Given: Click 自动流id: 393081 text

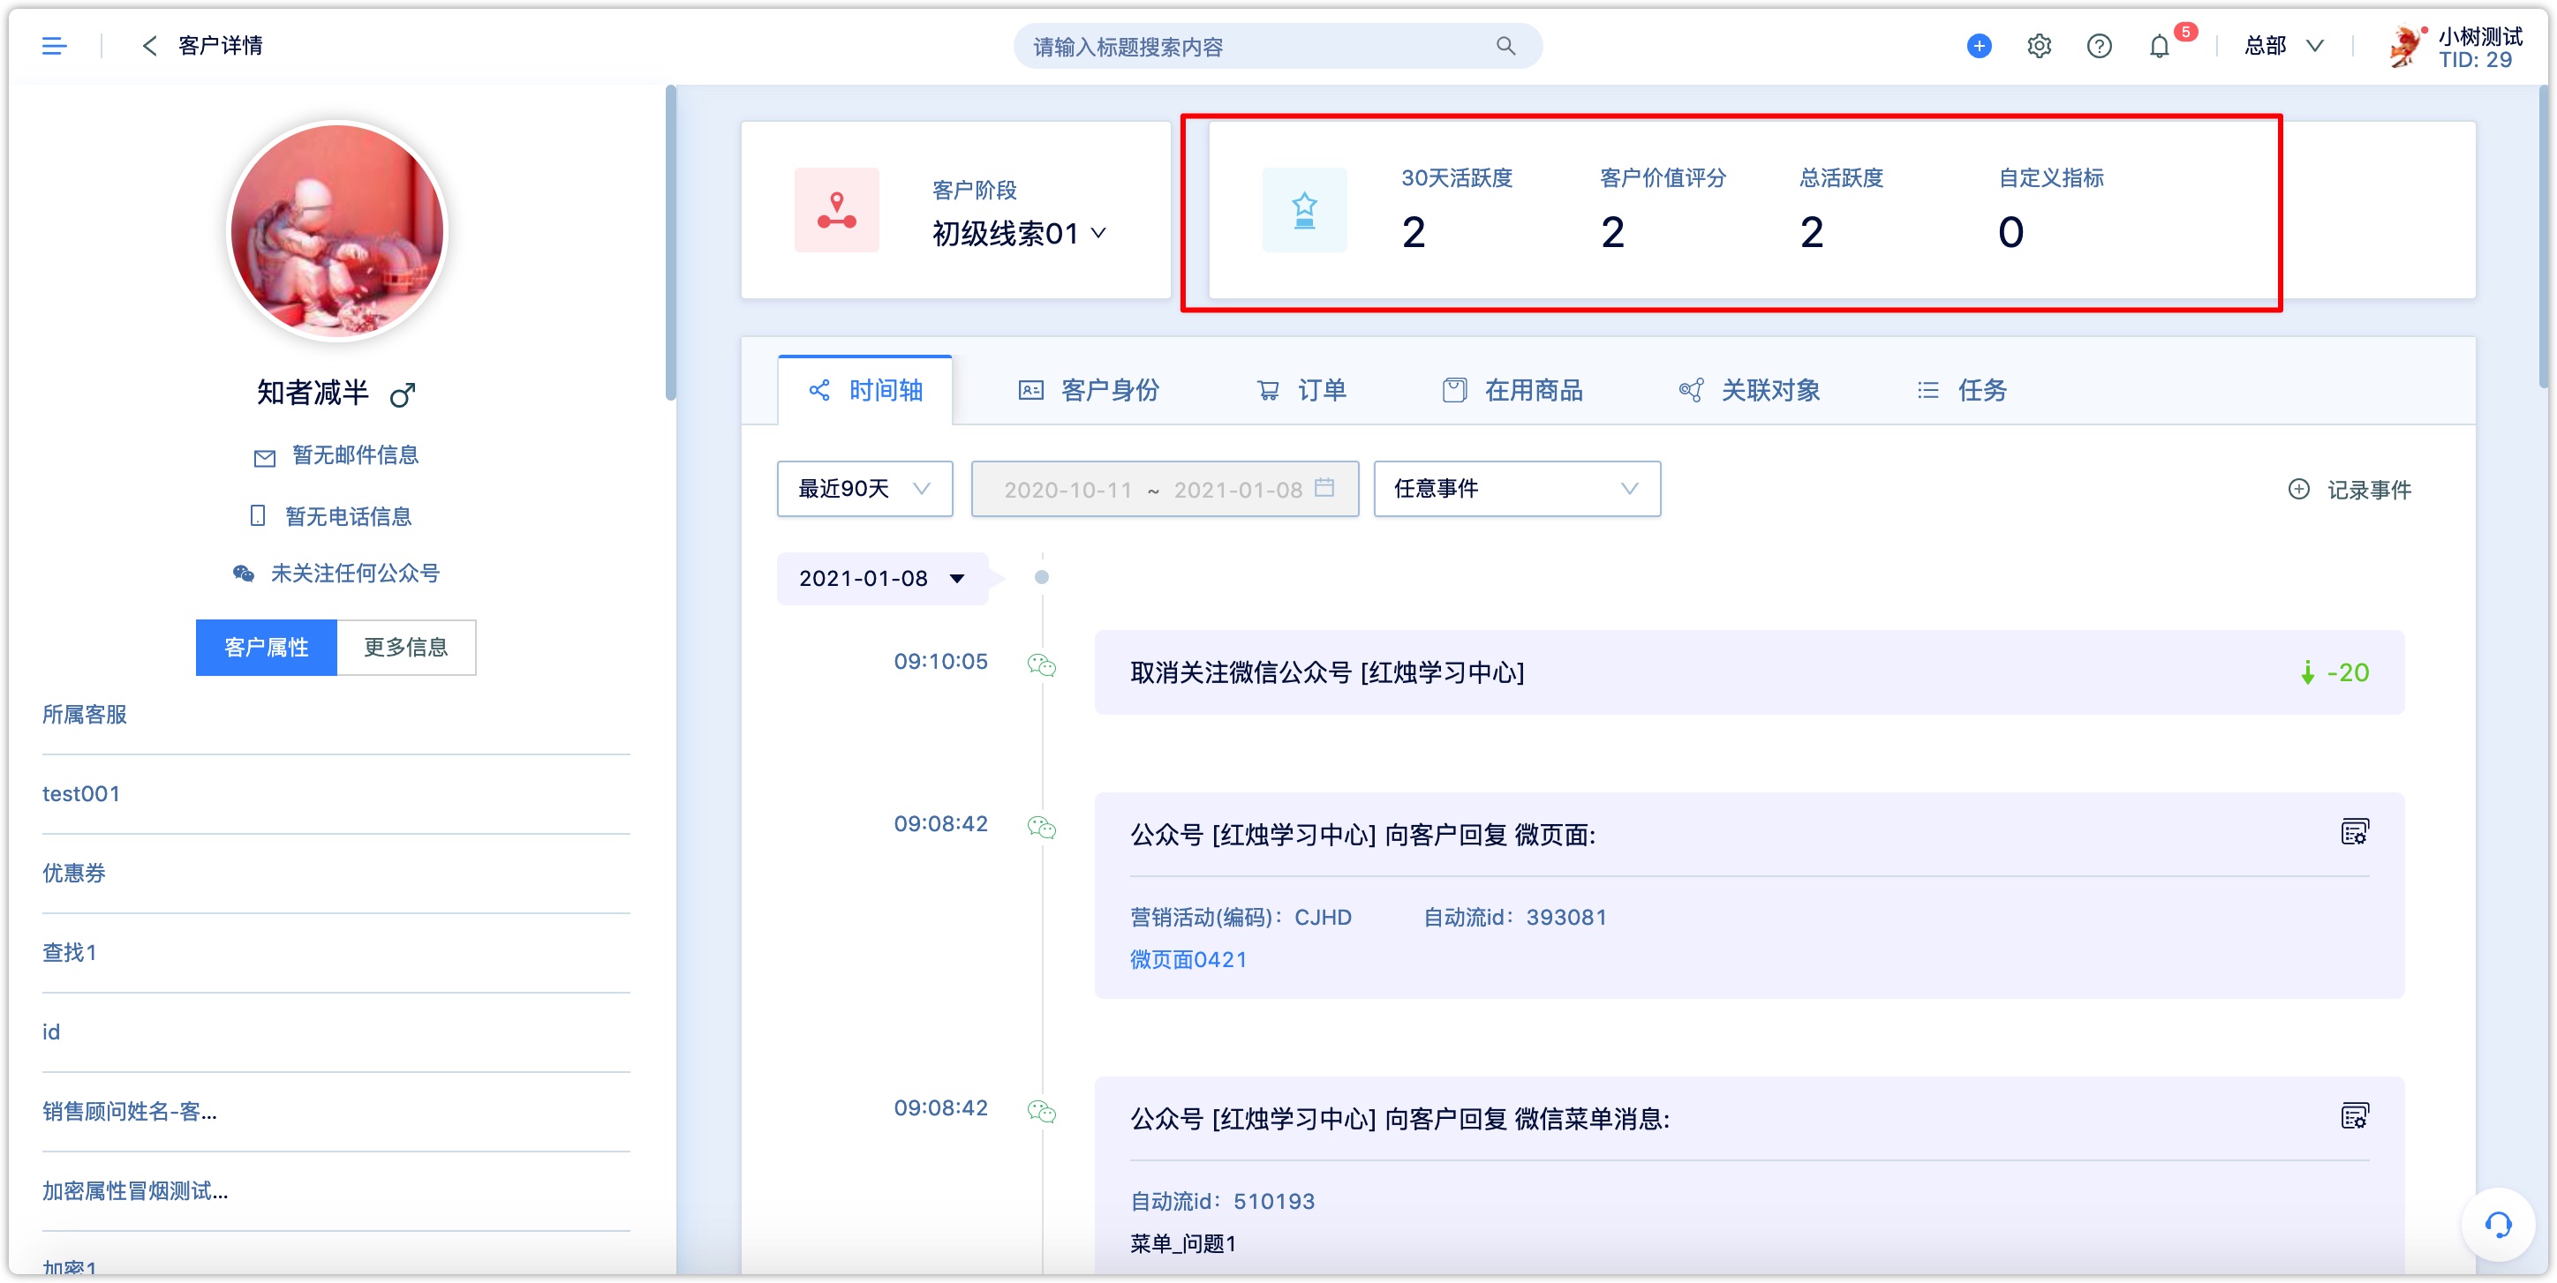Looking at the screenshot, I should 1515,917.
